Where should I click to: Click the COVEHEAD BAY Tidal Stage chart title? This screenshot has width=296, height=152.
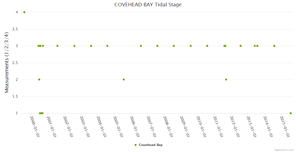tap(148, 5)
